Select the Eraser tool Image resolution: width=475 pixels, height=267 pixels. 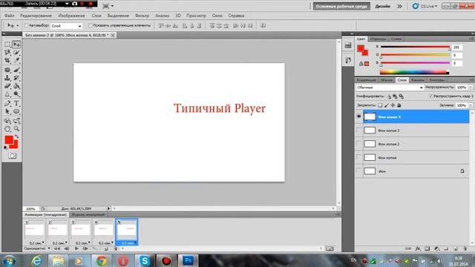click(7, 86)
